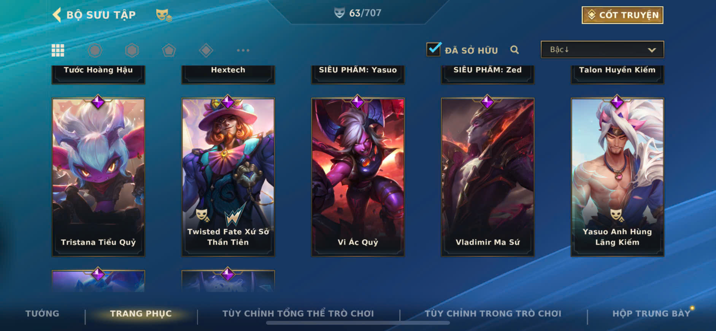Viewport: 716px width, 331px height.
Task: Click the Cốt Truyện button
Action: [622, 15]
